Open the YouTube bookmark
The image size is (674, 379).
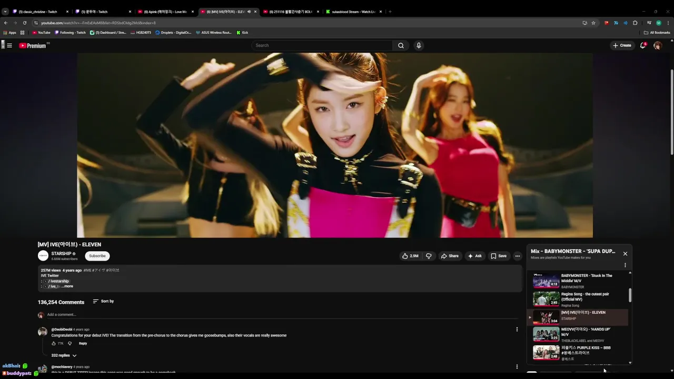(x=41, y=33)
